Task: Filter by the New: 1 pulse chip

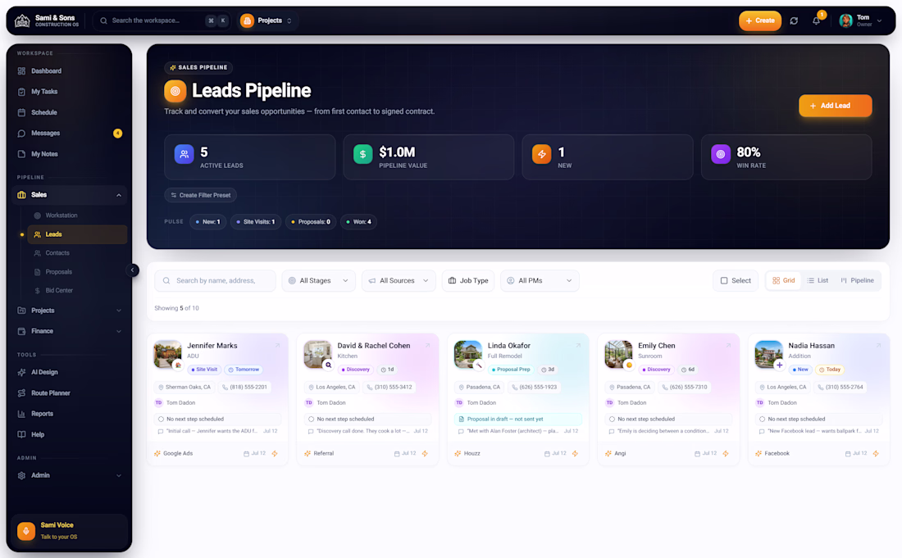Action: click(x=207, y=222)
